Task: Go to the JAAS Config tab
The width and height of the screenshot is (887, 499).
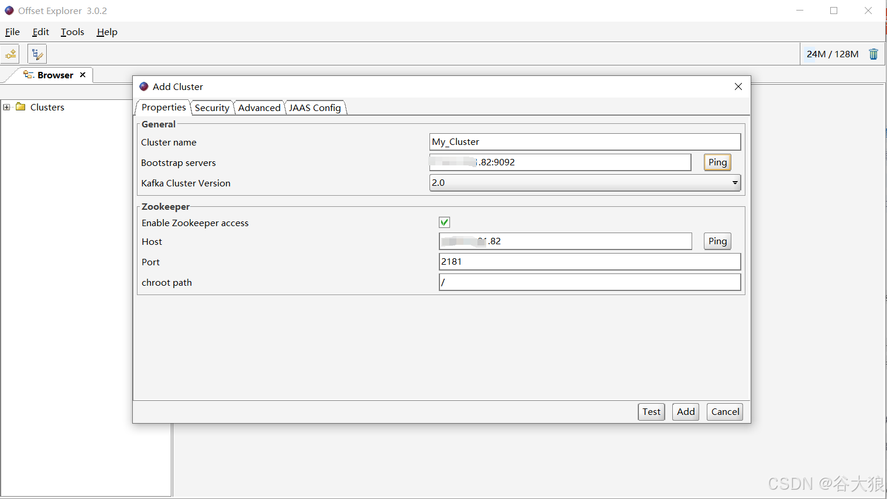Action: 315,108
